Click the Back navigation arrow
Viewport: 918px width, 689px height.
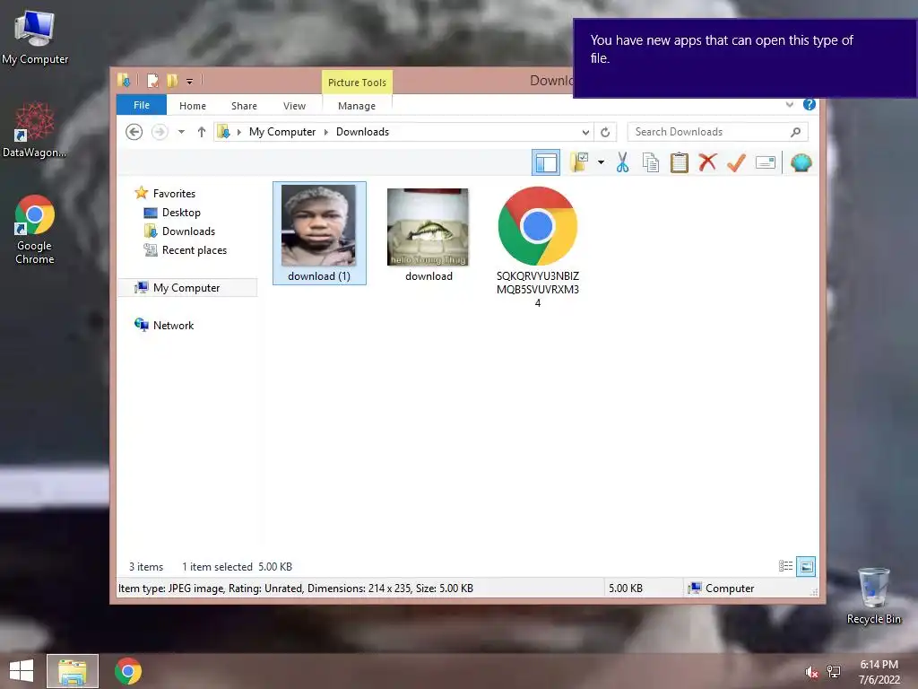coord(134,132)
